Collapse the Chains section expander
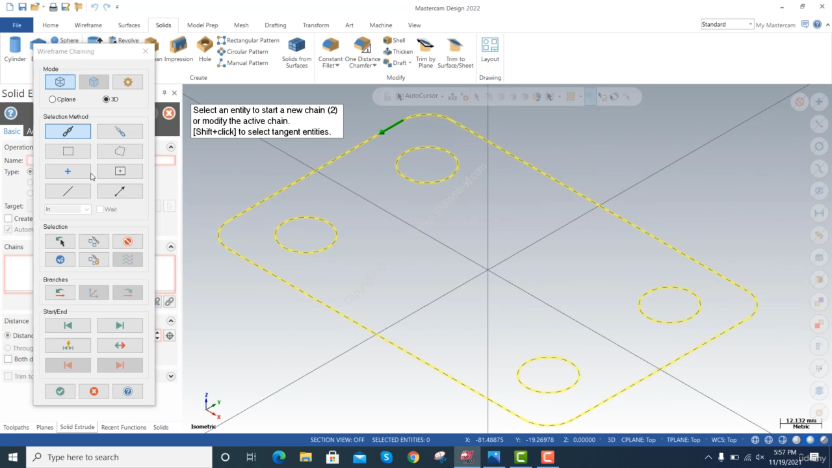The image size is (832, 468). (171, 247)
